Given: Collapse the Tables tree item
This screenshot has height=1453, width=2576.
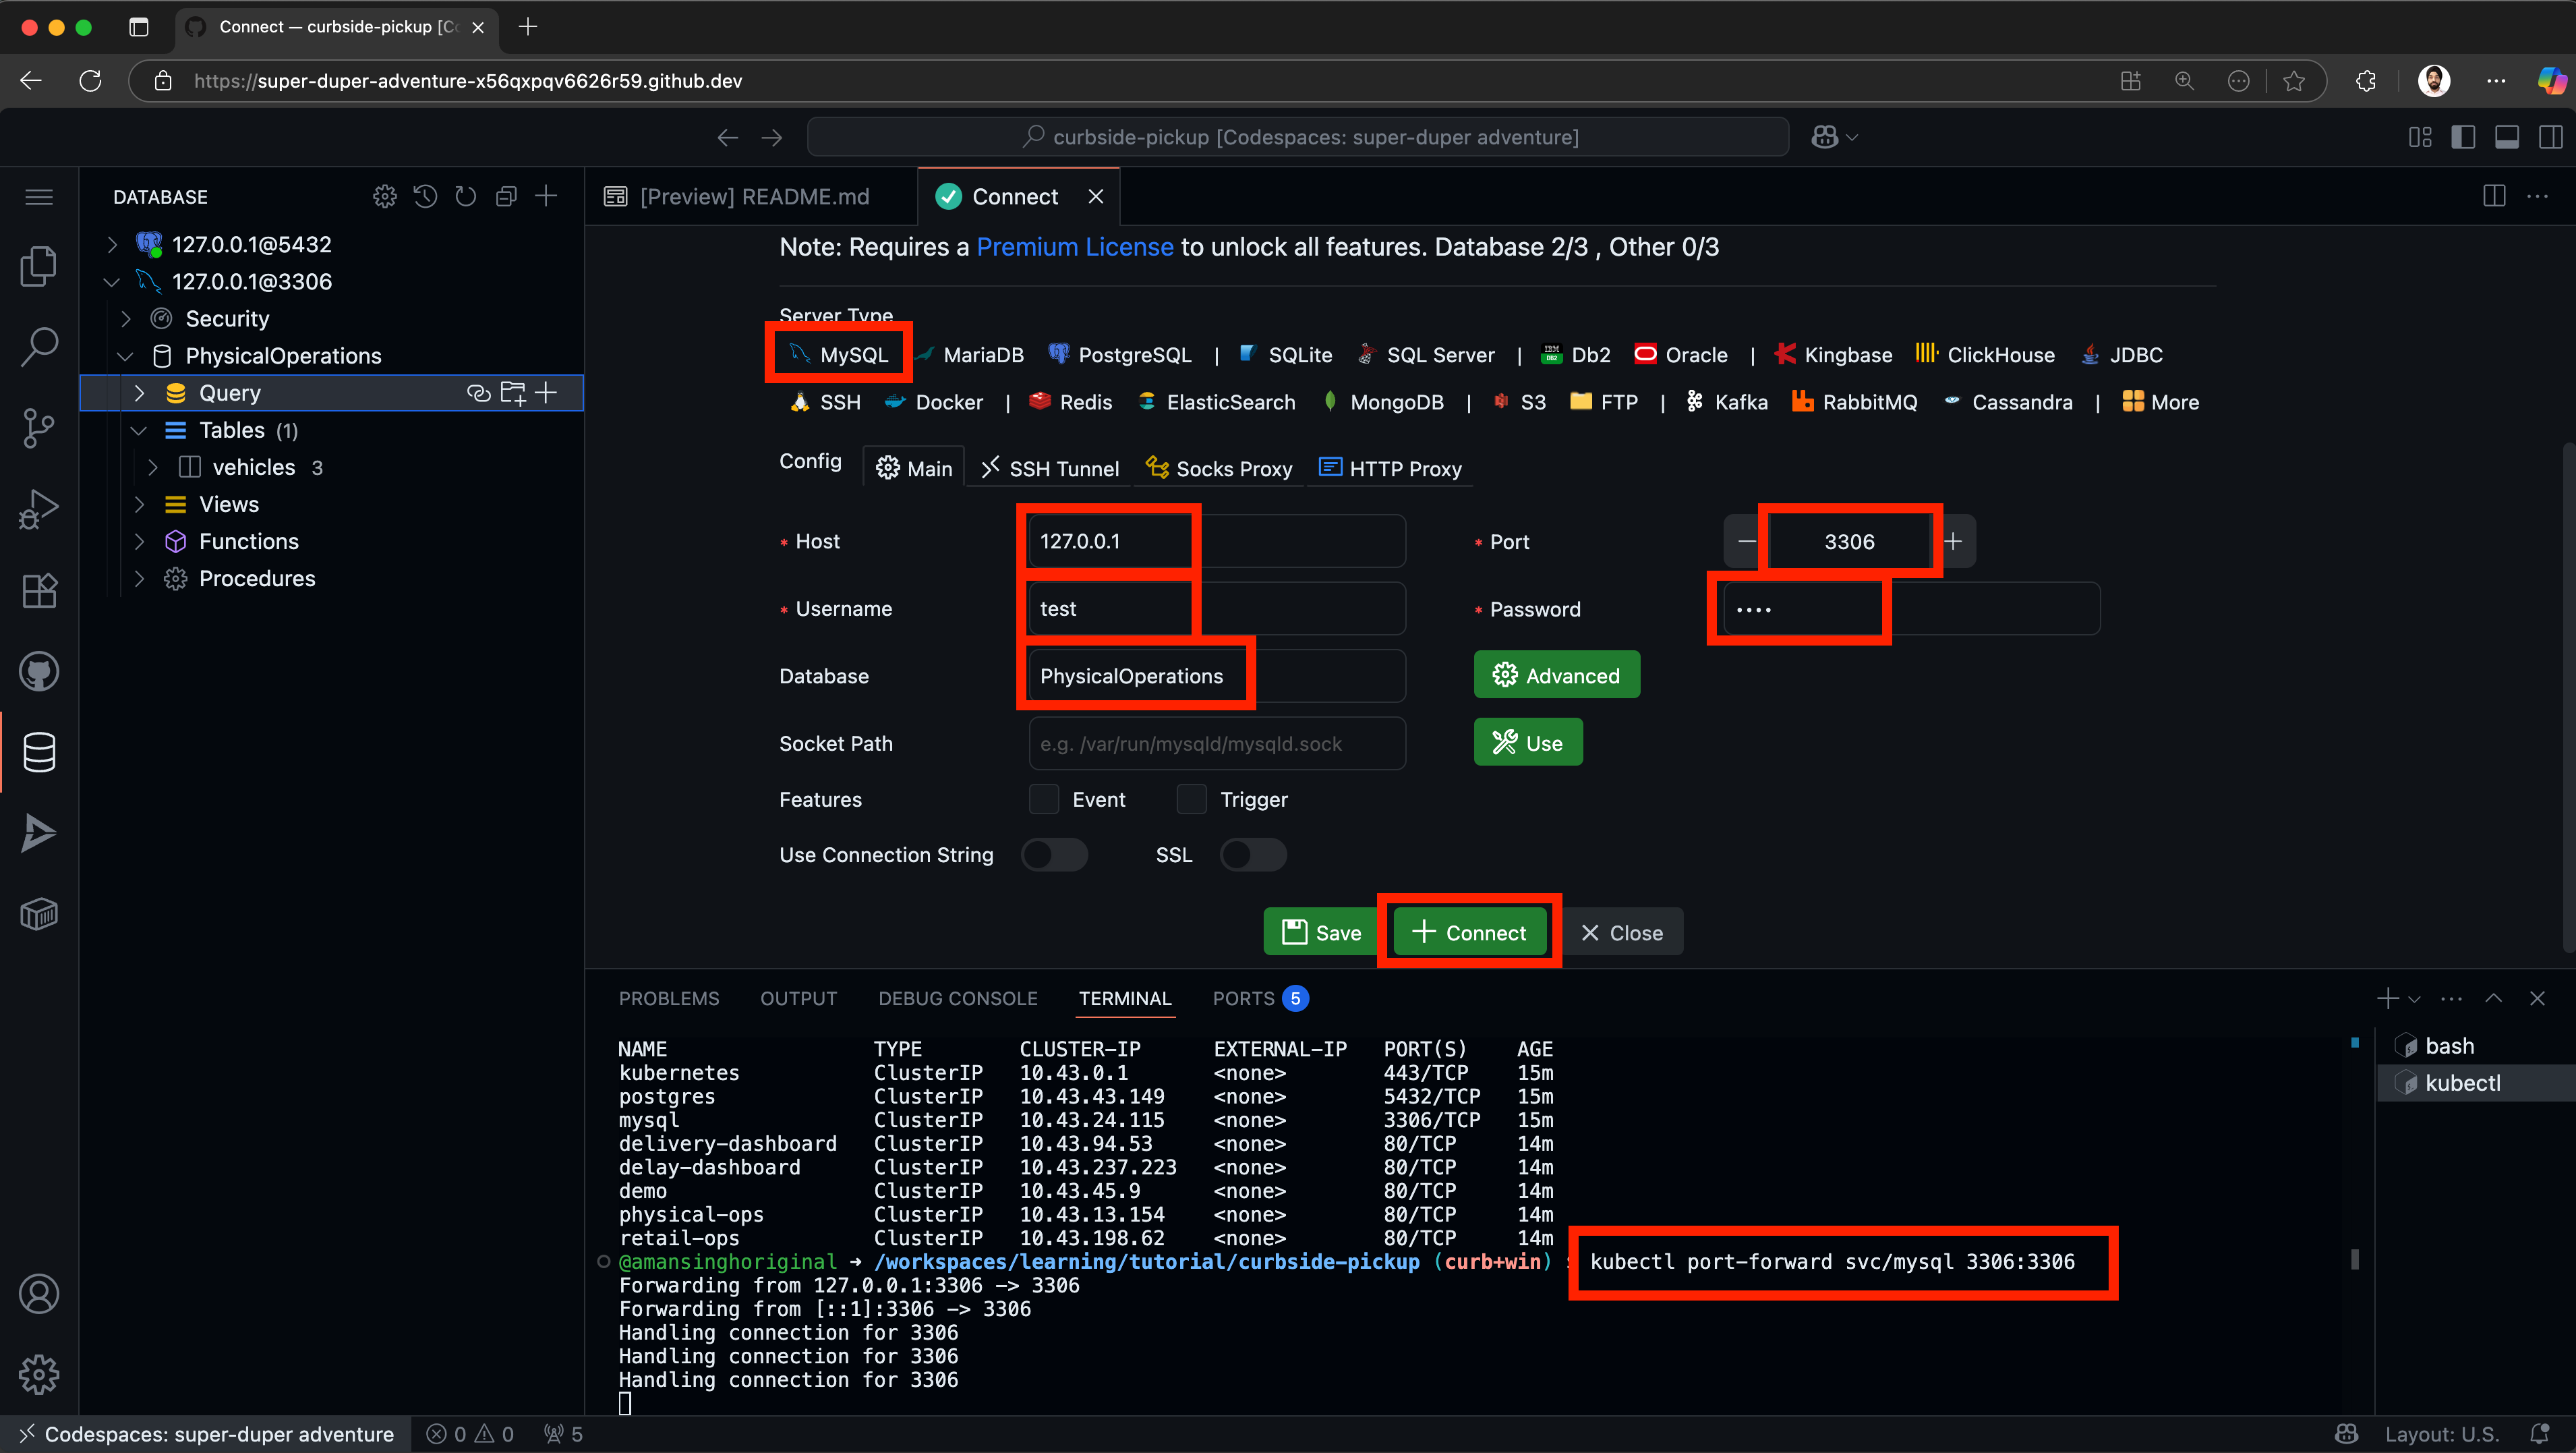Looking at the screenshot, I should tap(140, 430).
